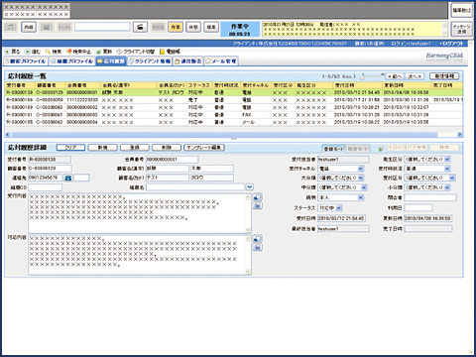Set agent state to 離席 (away)
Screen dimensions: 476x357
click(x=211, y=27)
